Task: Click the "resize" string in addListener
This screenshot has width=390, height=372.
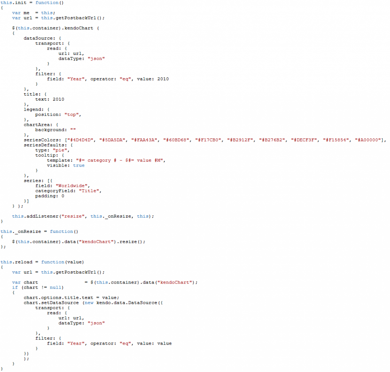Action: click(73, 216)
